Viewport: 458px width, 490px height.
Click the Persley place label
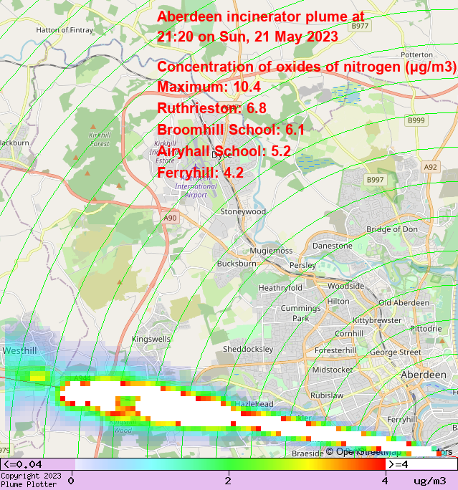click(x=302, y=265)
